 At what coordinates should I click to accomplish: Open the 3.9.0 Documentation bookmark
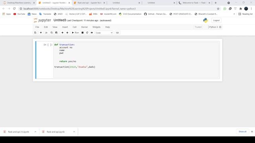(x=130, y=14)
